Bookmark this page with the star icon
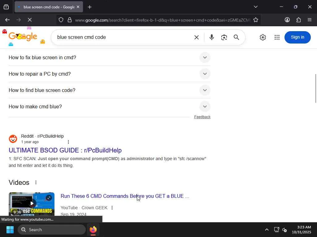This screenshot has height=237, width=317. click(255, 20)
